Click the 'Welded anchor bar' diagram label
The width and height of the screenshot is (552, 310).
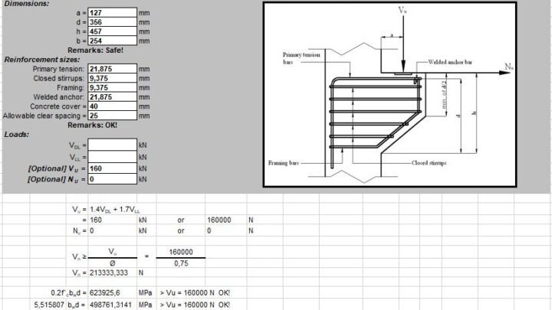pos(450,62)
